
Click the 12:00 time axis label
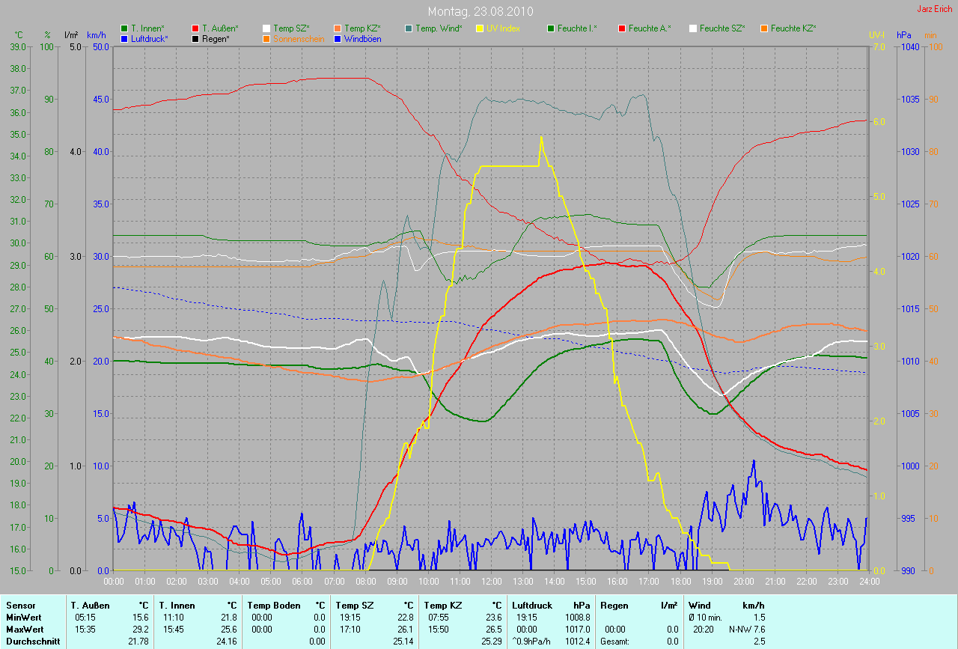click(491, 581)
